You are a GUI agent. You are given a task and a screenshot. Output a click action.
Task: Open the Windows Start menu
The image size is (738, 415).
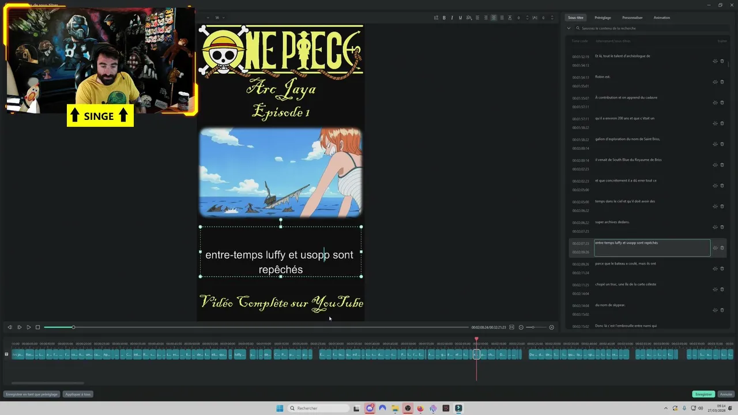tap(280, 408)
